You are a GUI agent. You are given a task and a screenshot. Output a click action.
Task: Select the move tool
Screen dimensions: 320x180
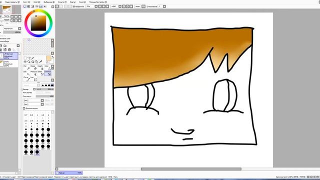pos(25,62)
